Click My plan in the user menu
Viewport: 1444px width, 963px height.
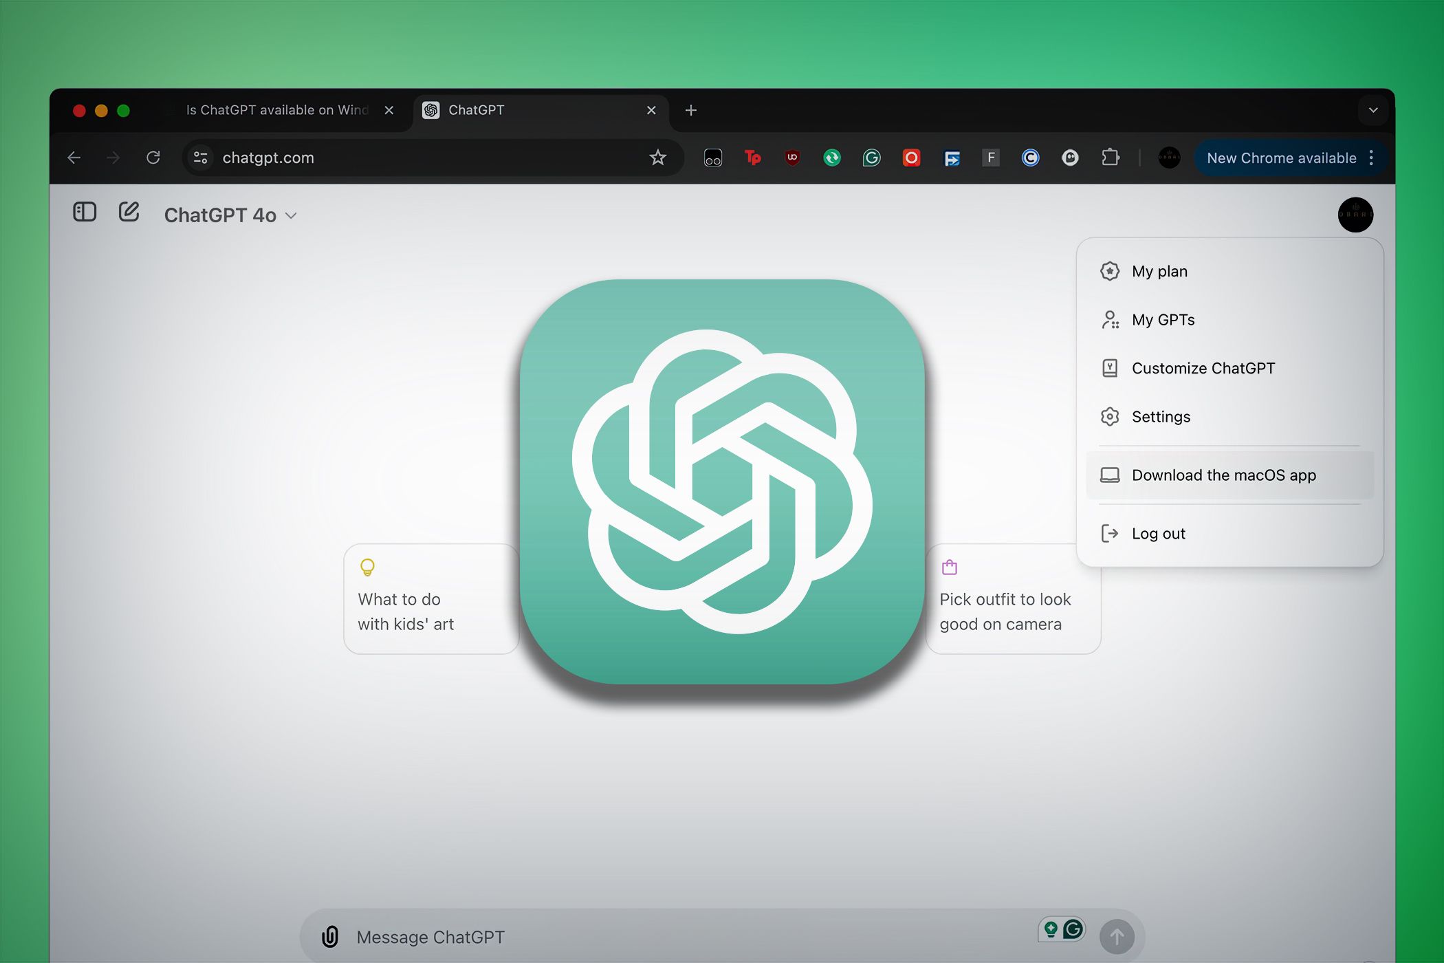pyautogui.click(x=1159, y=270)
